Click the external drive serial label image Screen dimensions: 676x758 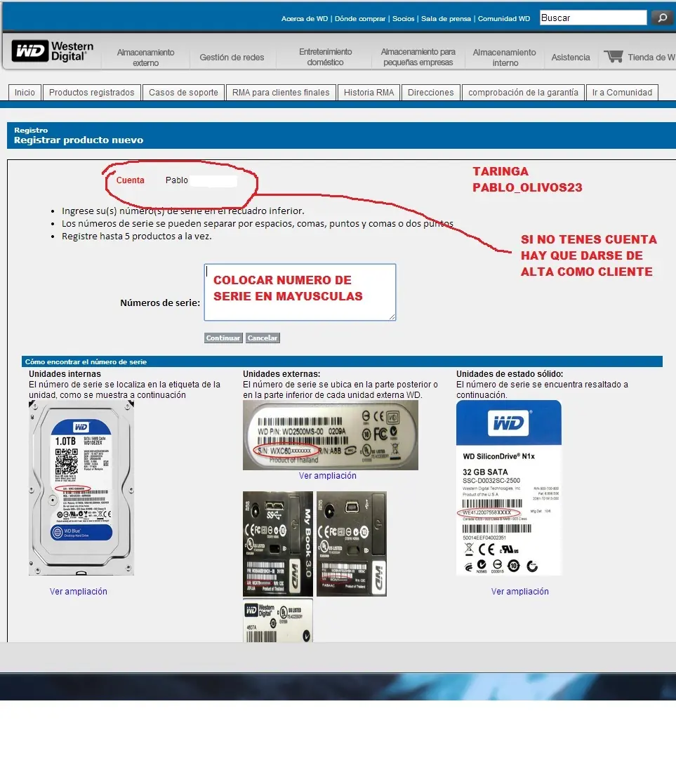pos(330,435)
